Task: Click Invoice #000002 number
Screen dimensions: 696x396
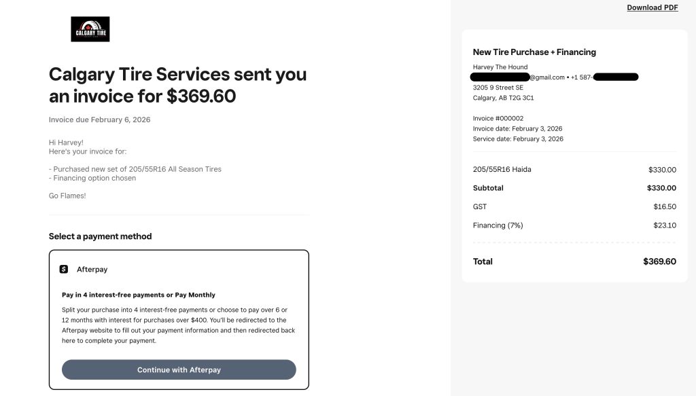Action: coord(498,118)
